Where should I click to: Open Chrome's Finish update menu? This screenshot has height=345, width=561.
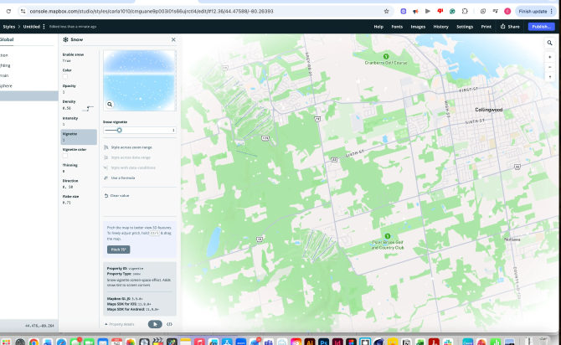pyautogui.click(x=535, y=12)
